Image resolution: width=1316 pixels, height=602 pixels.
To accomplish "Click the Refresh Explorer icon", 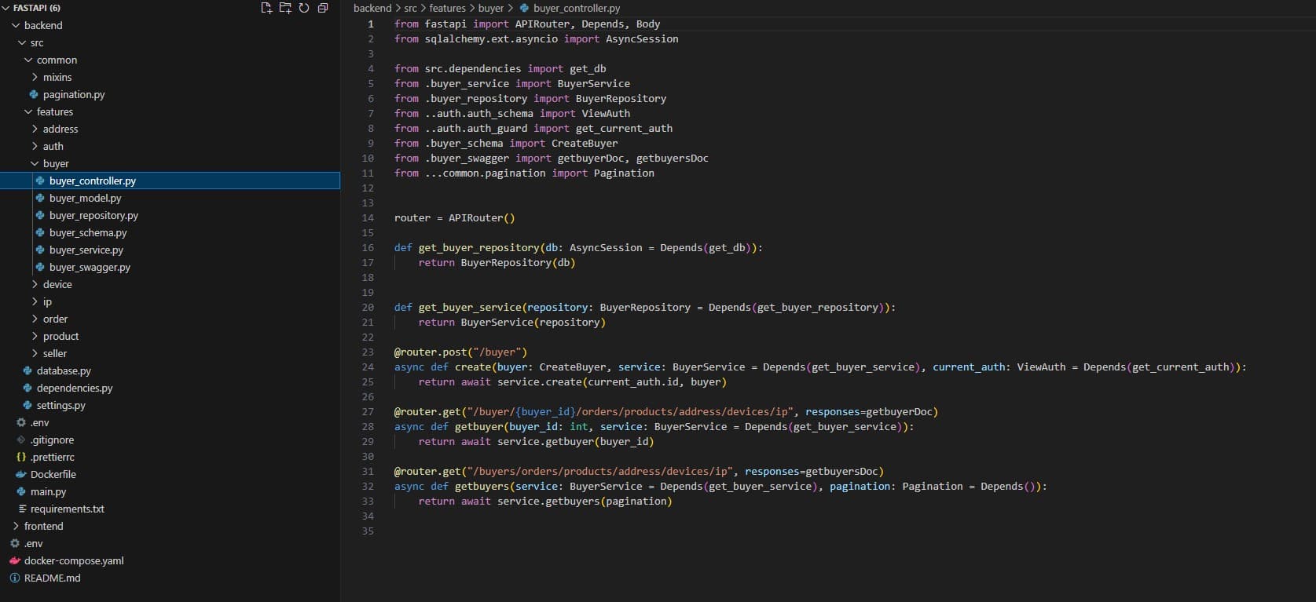I will [x=304, y=8].
